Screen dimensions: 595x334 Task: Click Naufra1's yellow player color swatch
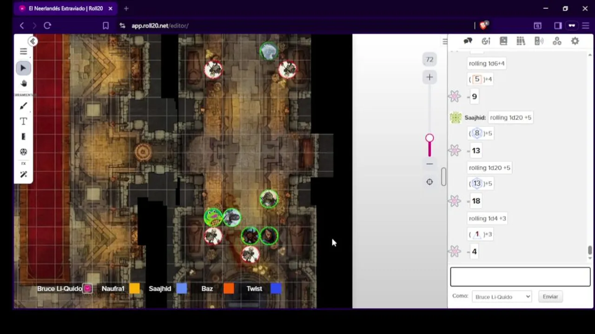pyautogui.click(x=134, y=289)
